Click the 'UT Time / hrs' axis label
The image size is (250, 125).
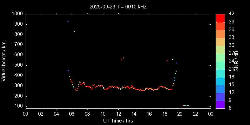[x=118, y=121]
